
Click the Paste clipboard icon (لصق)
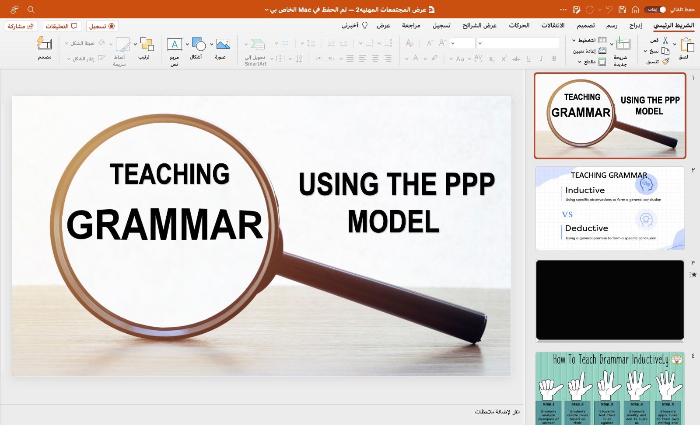687,45
